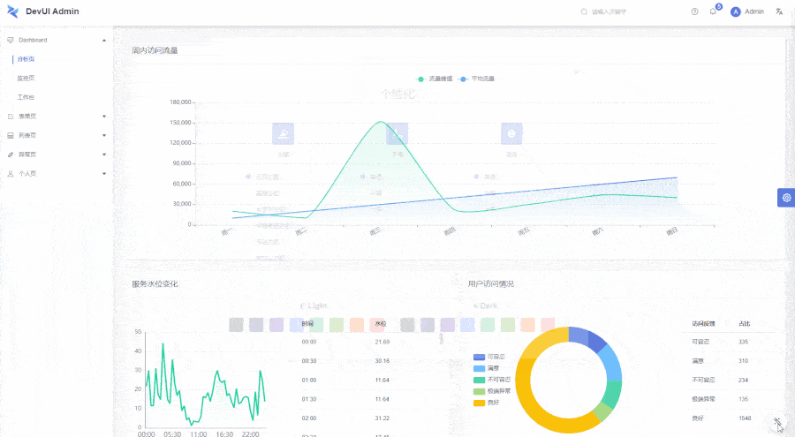The height and width of the screenshot is (437, 795).
Task: Expand the 个人页 menu arrow
Action: [104, 174]
